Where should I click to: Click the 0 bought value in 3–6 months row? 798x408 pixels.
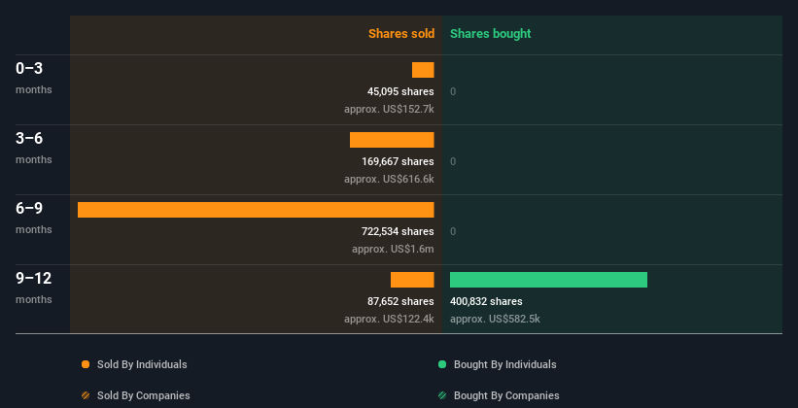click(453, 162)
